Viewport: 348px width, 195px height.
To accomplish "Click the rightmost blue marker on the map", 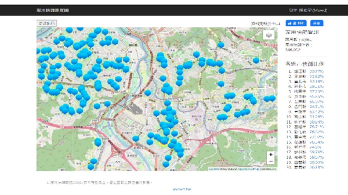I will pyautogui.click(x=272, y=98).
